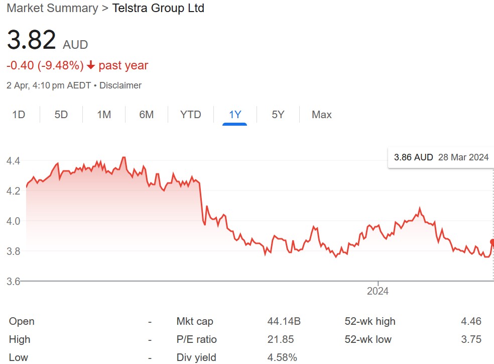Image resolution: width=494 pixels, height=364 pixels.
Task: Click the Telstra Group Ltd title
Action: (158, 9)
